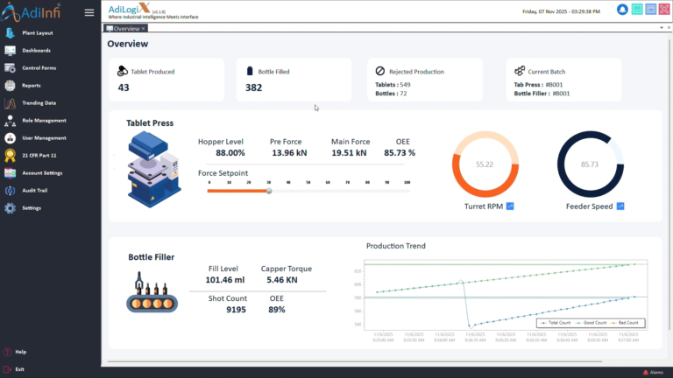The height and width of the screenshot is (378, 673).
Task: Open the Feeder Speed trend chart button
Action: coord(620,206)
